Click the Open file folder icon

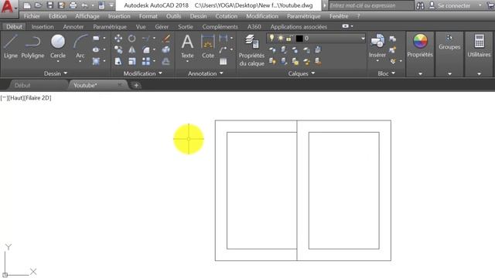pos(38,5)
